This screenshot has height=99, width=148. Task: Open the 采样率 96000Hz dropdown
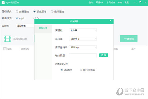(83, 39)
